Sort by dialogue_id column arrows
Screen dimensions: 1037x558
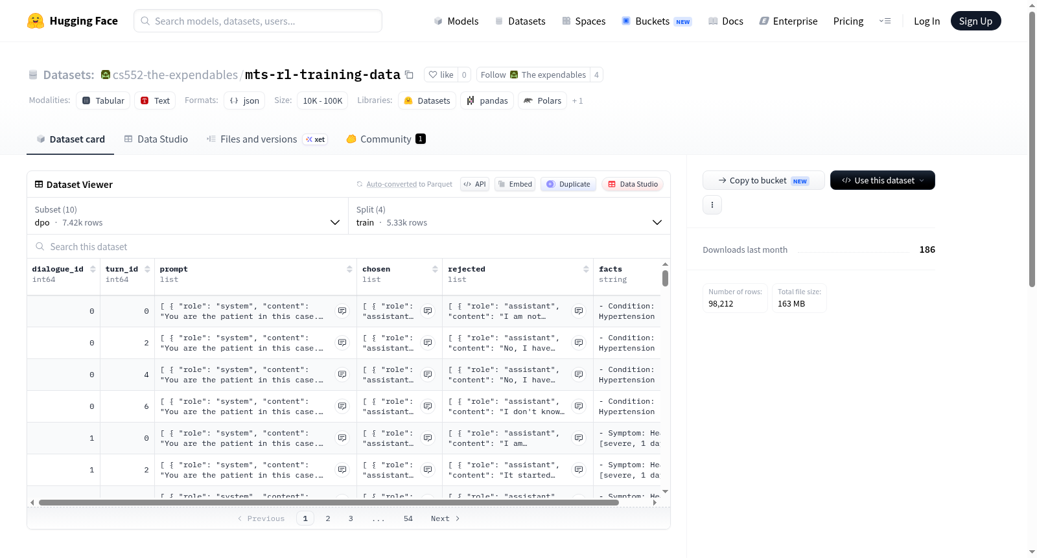point(93,269)
